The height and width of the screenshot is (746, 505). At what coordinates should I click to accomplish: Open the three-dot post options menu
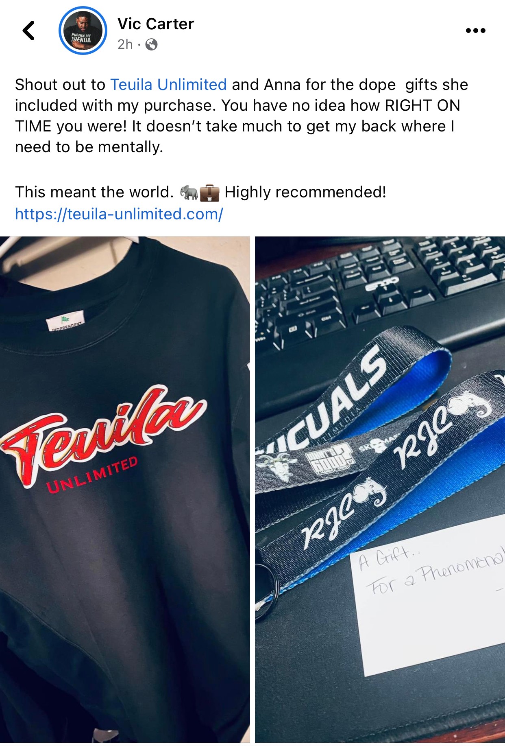[x=476, y=31]
